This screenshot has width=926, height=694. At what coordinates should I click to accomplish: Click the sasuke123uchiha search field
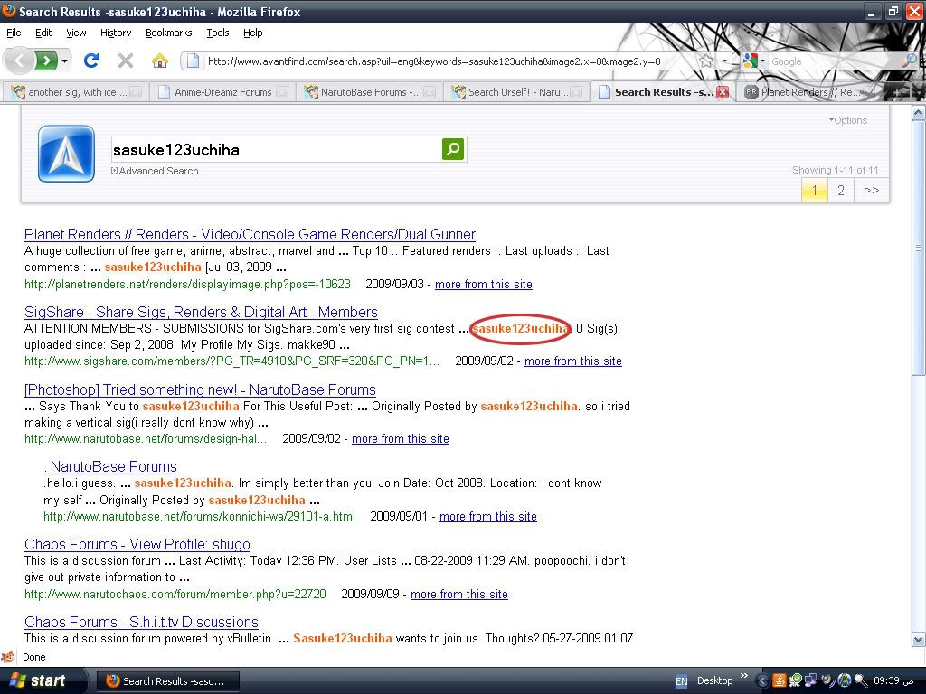point(275,149)
